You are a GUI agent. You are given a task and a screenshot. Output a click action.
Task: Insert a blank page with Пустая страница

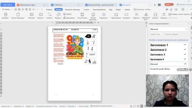(18, 16)
